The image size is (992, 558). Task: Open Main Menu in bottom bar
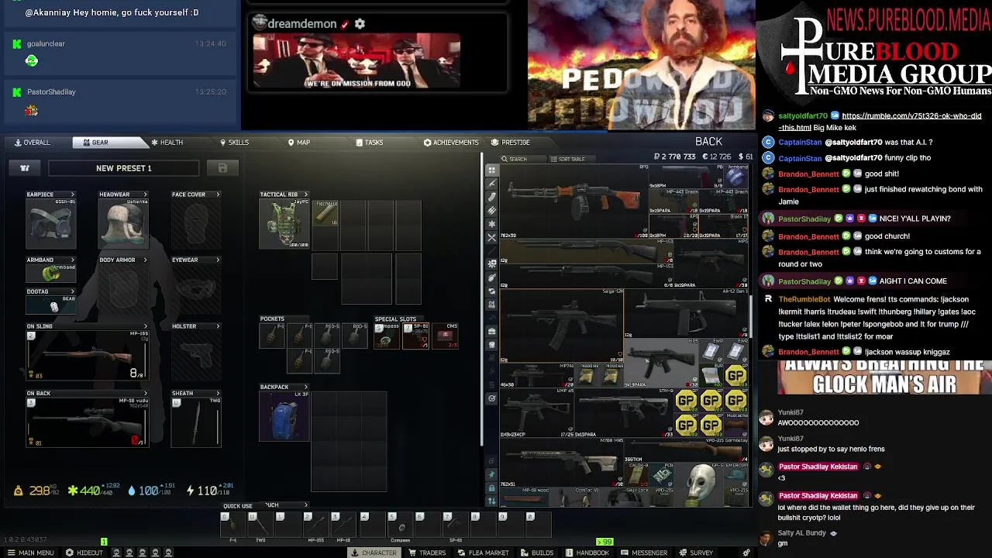(x=31, y=553)
